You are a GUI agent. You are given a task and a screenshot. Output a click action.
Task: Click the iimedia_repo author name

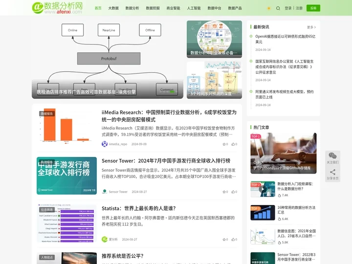[118, 144]
